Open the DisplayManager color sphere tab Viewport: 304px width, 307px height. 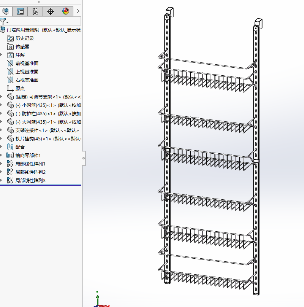(66, 11)
